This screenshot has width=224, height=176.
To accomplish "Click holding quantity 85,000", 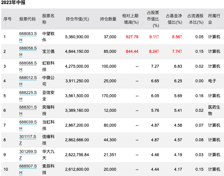I will [110, 51].
